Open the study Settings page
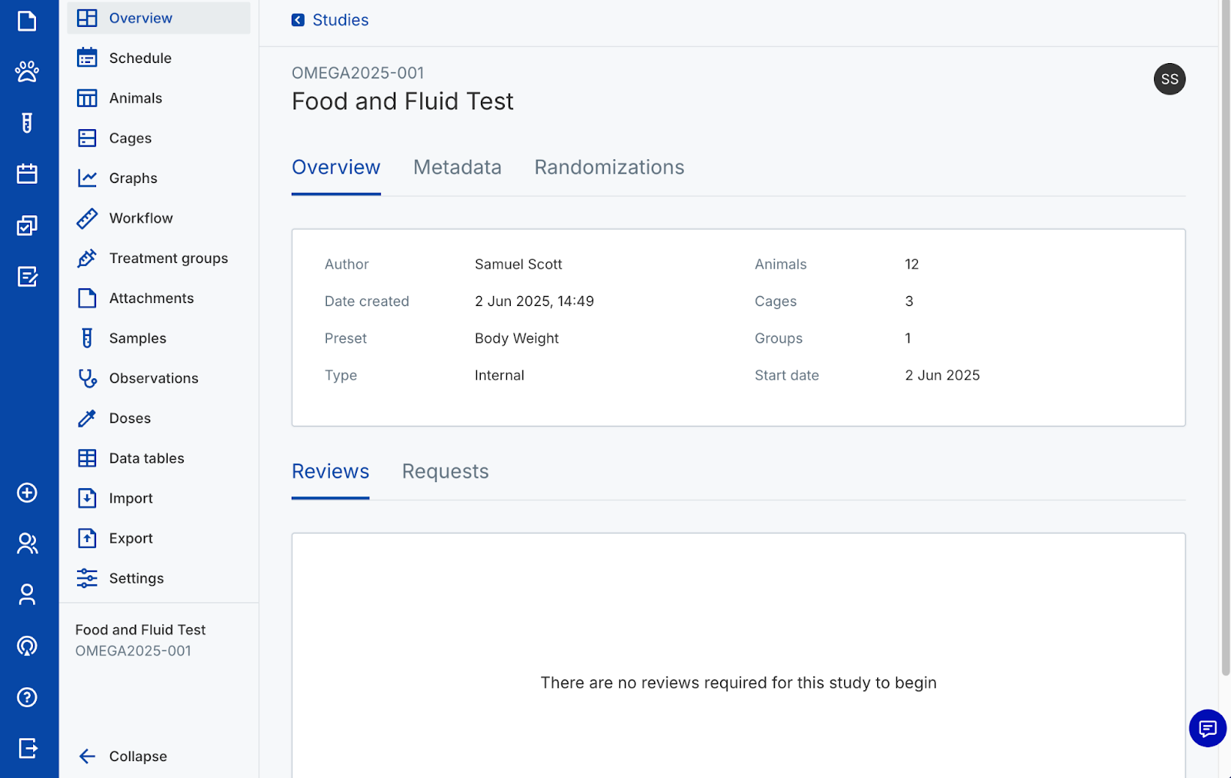 [x=136, y=578]
